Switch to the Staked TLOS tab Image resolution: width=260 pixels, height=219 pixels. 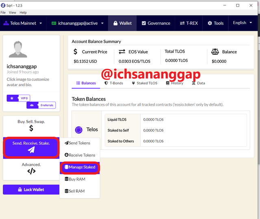point(145,83)
